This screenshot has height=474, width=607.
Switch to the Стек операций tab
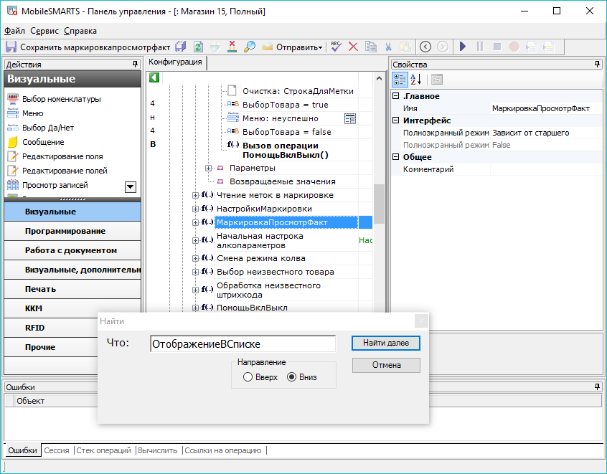pyautogui.click(x=104, y=450)
